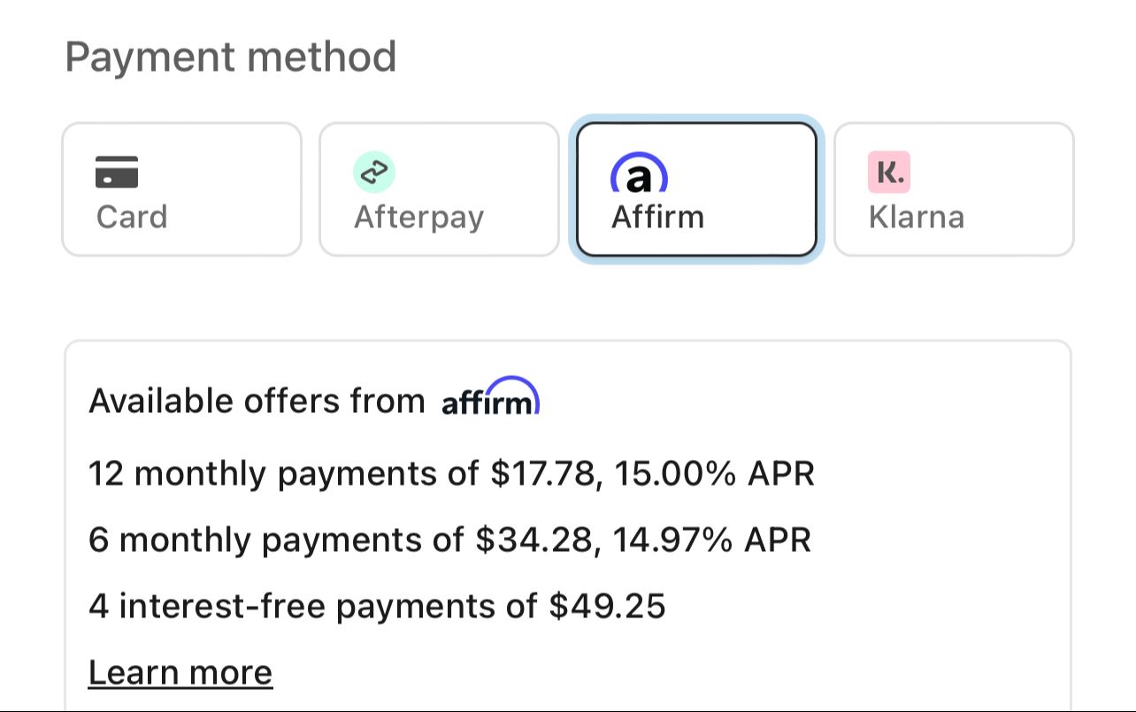Click the pink Klarna 'K.' icon

[x=889, y=172]
